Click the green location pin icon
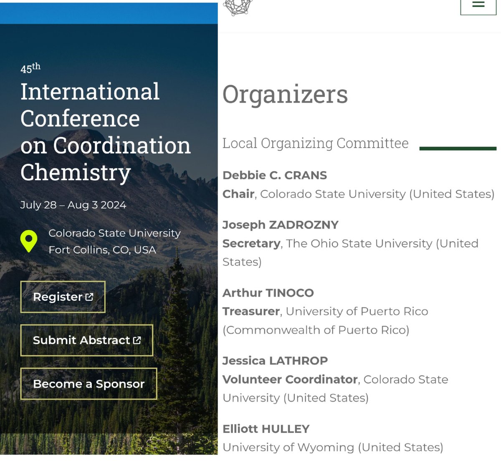The height and width of the screenshot is (463, 501). point(29,241)
